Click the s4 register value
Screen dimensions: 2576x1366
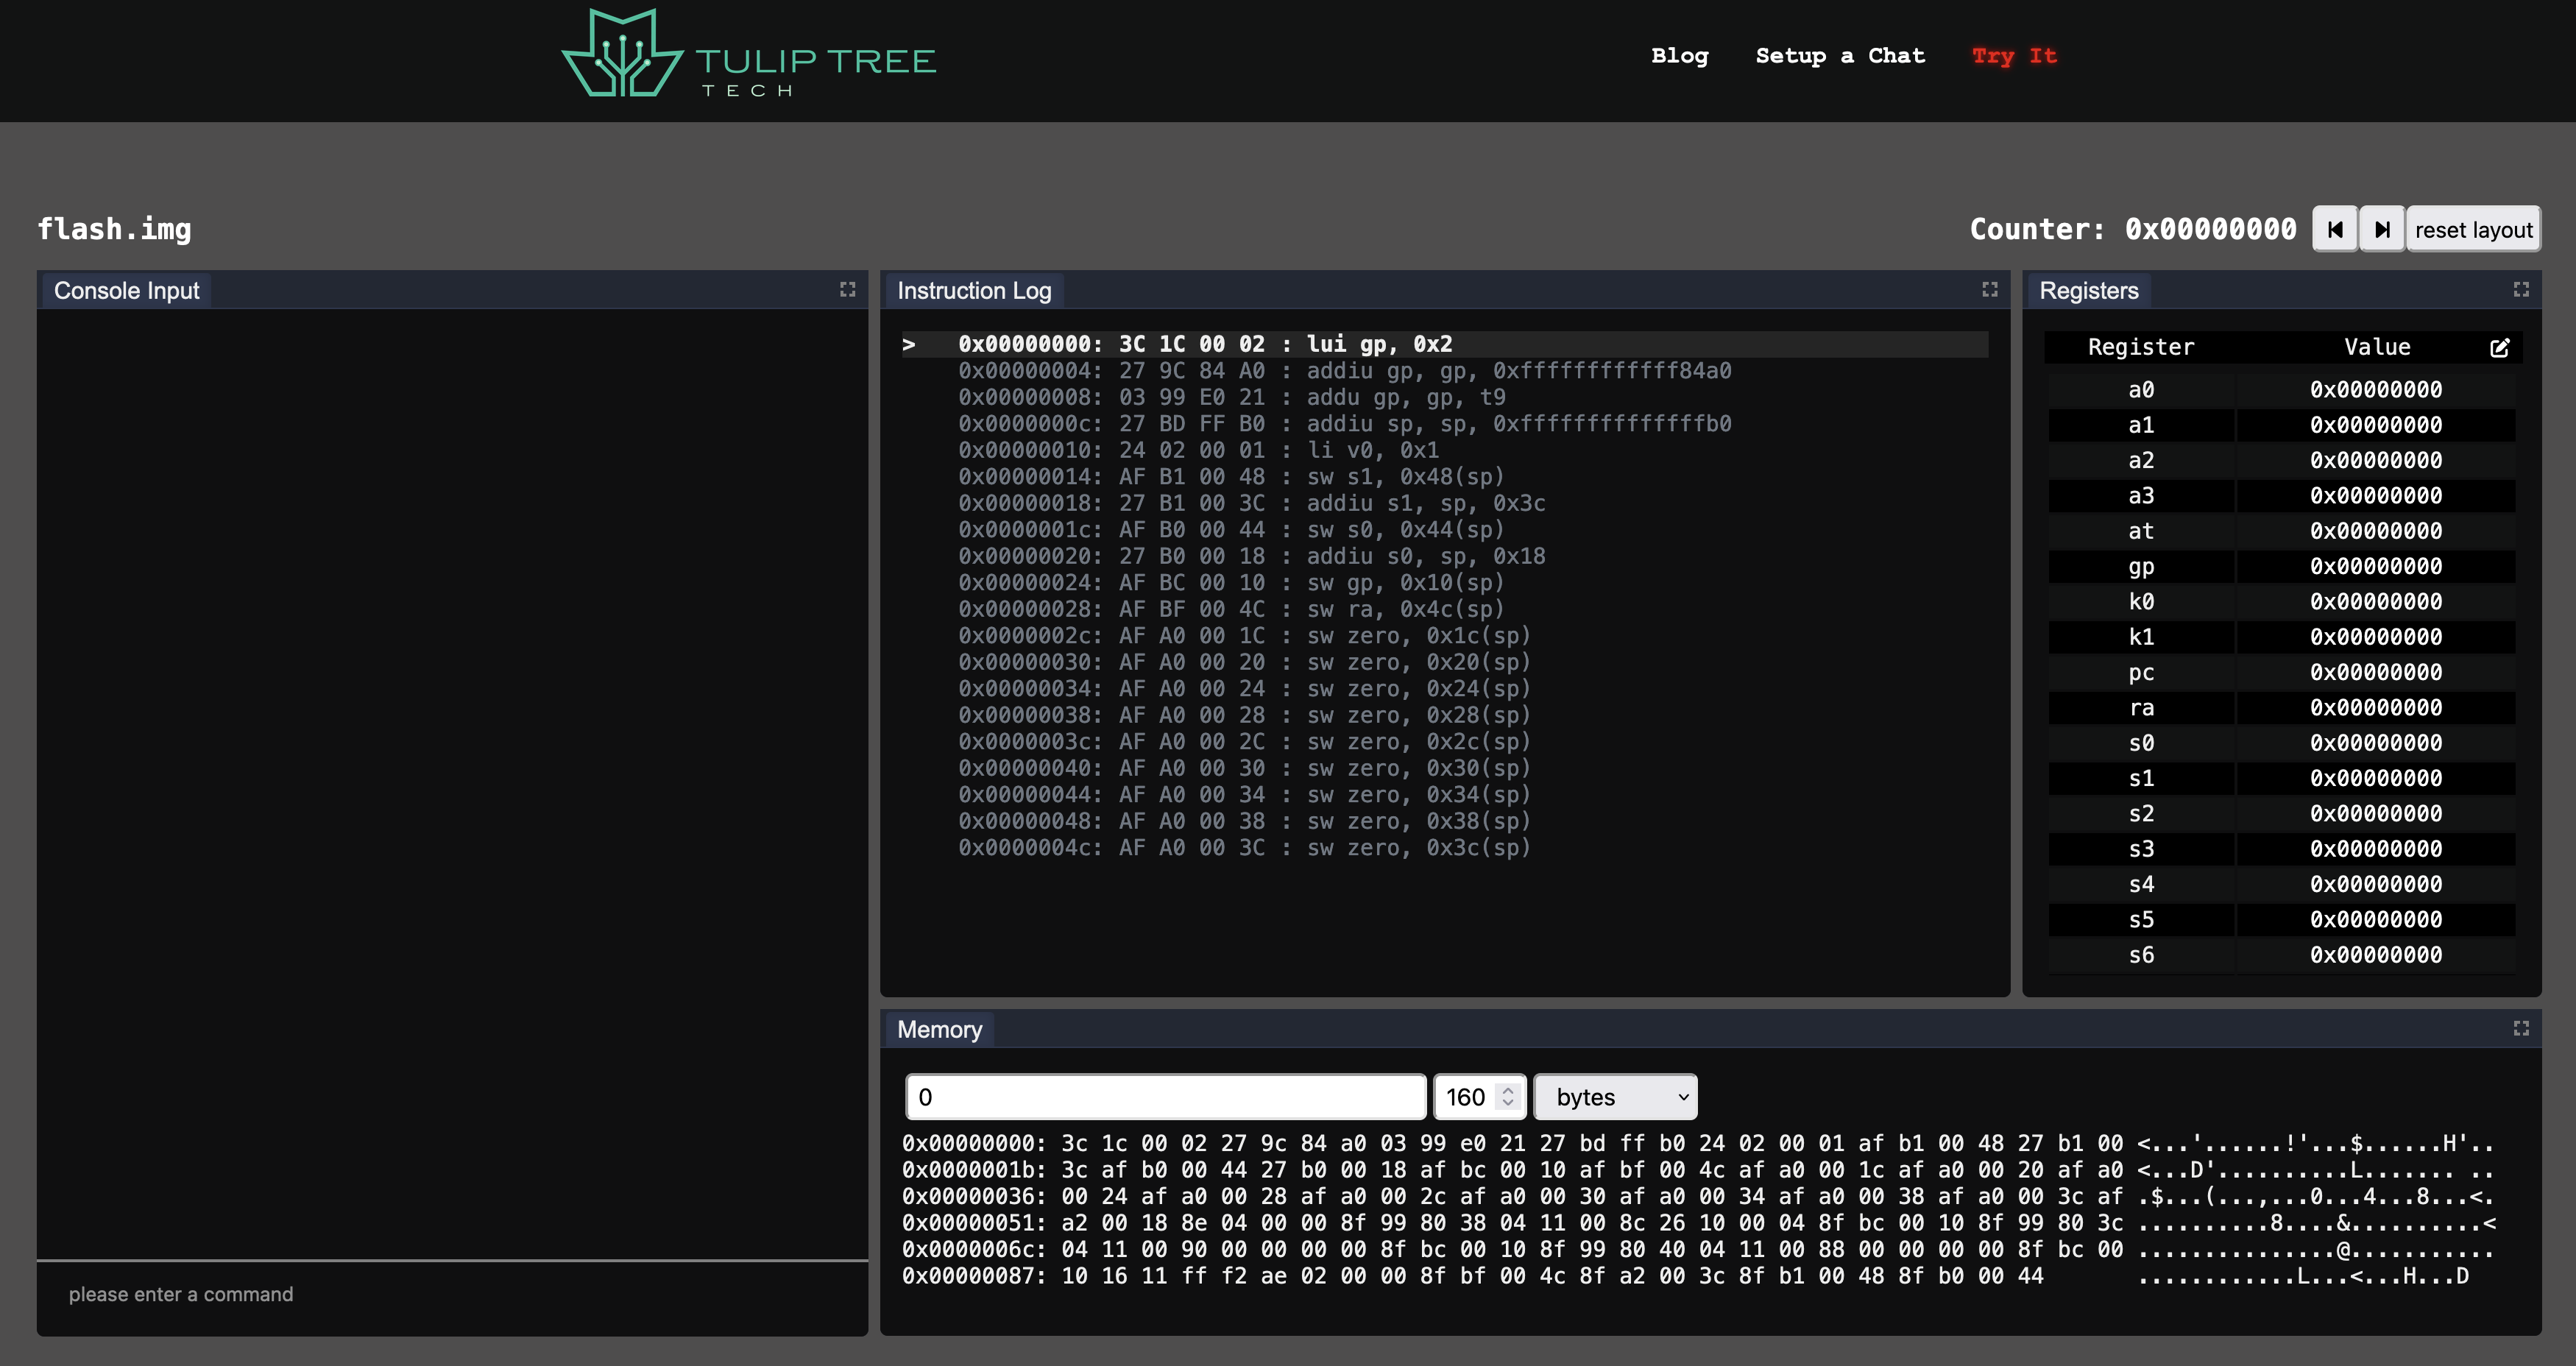click(2376, 884)
